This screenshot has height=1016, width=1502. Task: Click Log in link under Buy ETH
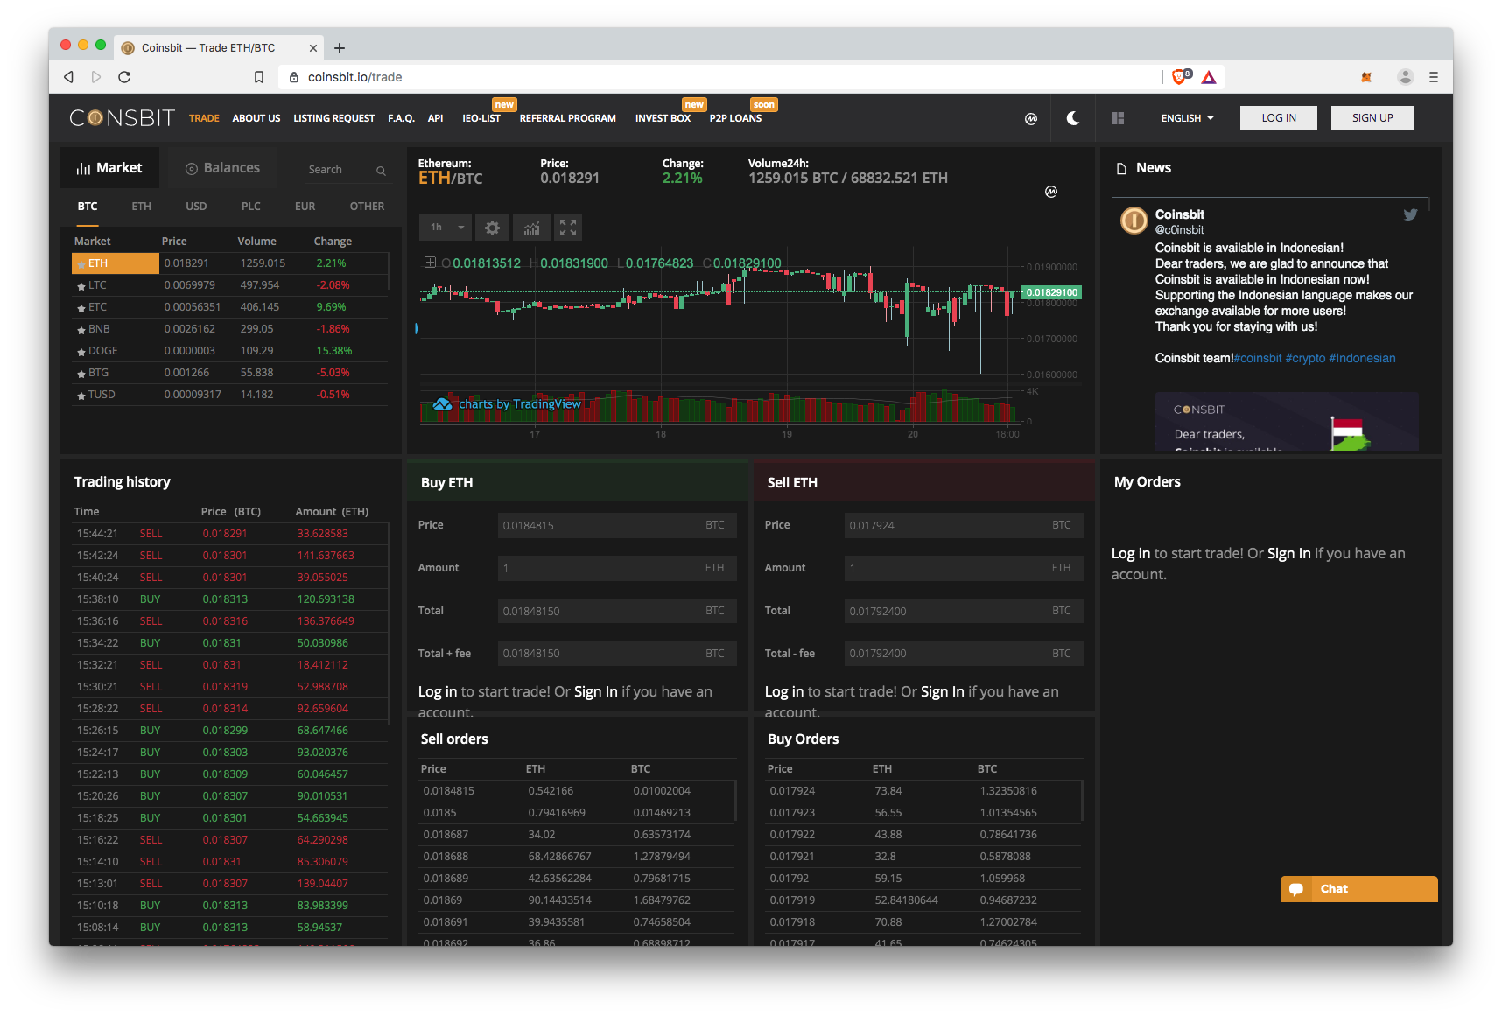coord(438,691)
